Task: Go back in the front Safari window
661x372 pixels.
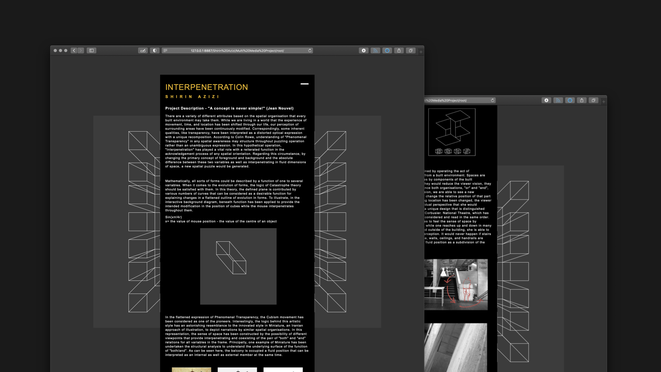Action: pyautogui.click(x=74, y=51)
